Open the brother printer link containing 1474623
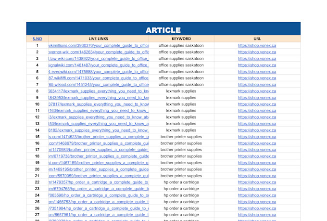Image resolution: width=327 pixels, height=221 pixels. click(99, 137)
